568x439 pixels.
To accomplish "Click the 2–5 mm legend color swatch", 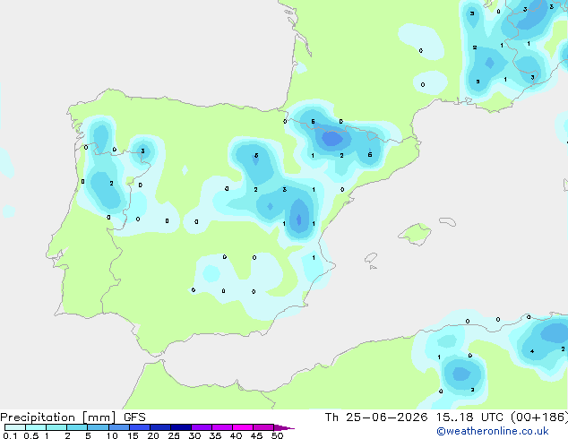I will click(x=77, y=427).
